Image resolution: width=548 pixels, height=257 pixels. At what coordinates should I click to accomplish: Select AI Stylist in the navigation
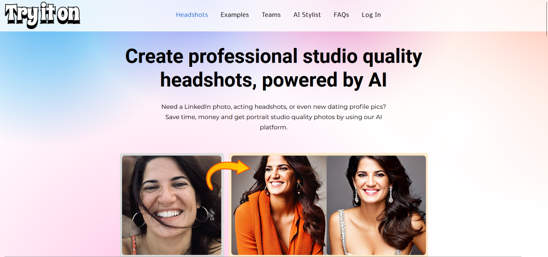(x=307, y=15)
